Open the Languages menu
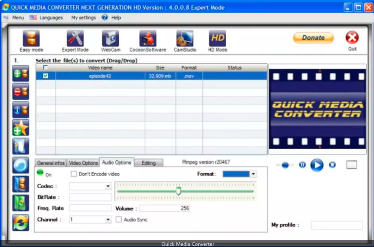Viewport: 374px width, 247px height. pyautogui.click(x=47, y=17)
